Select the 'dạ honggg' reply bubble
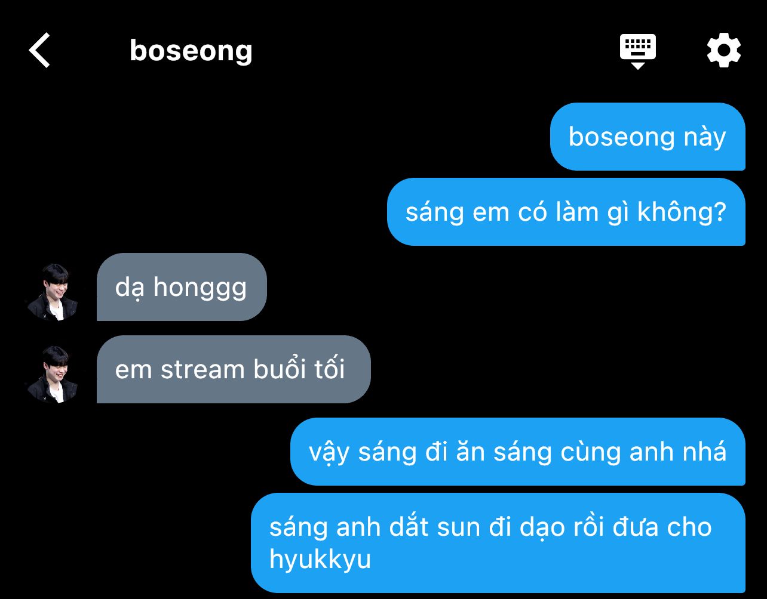The image size is (767, 599). click(x=182, y=287)
